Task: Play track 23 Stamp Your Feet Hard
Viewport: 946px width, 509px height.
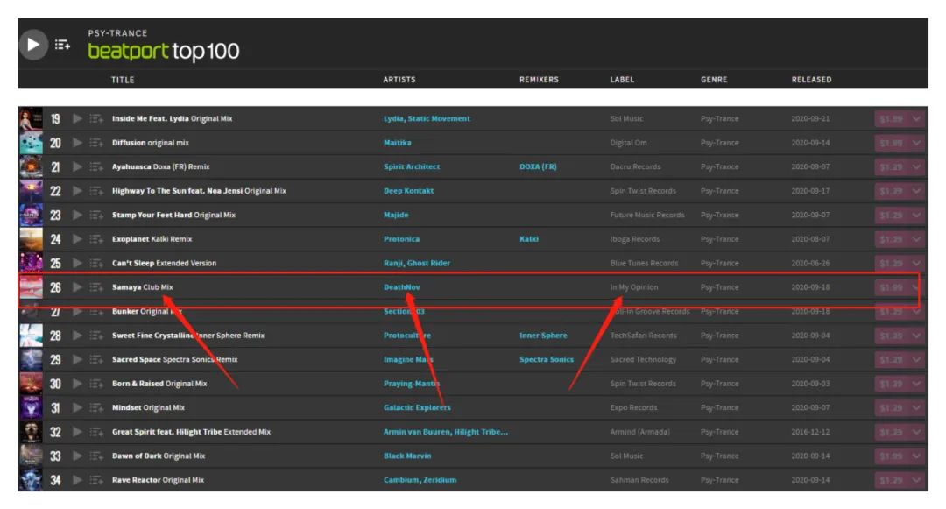Action: click(x=77, y=216)
